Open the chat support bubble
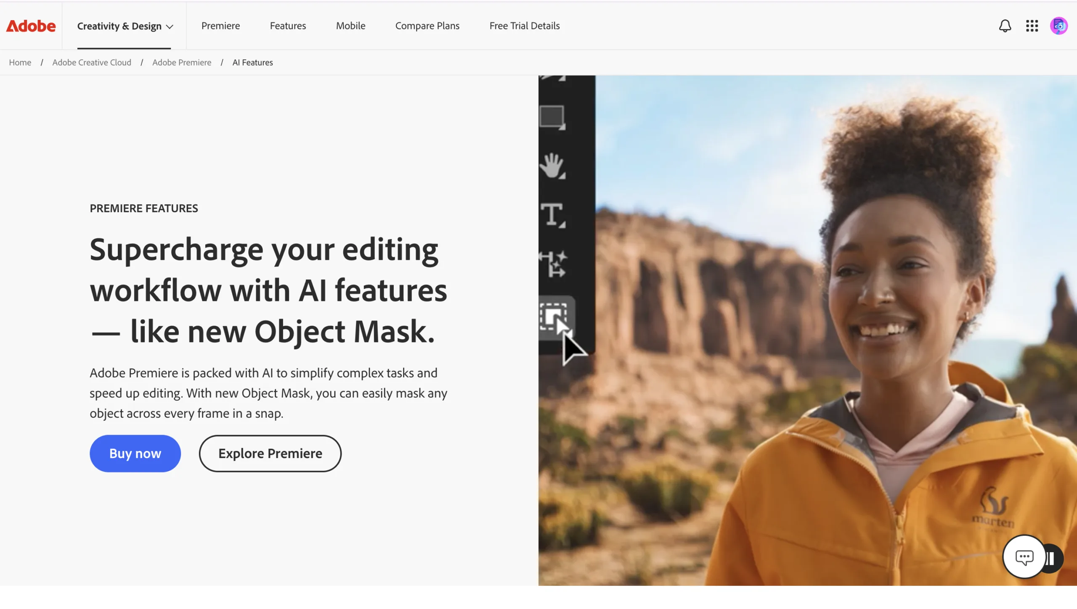The image size is (1077, 609). tap(1024, 557)
